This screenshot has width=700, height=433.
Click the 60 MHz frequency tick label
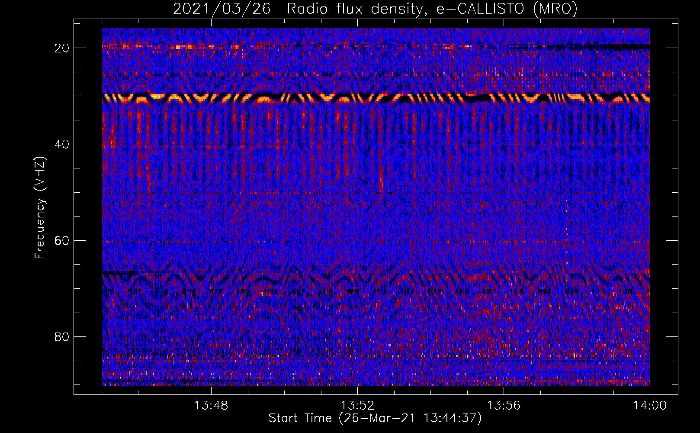[62, 240]
